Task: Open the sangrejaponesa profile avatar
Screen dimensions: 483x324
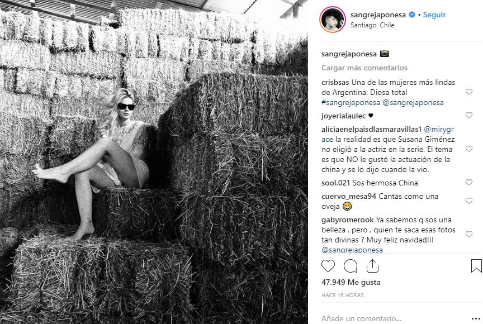Action: coord(333,19)
